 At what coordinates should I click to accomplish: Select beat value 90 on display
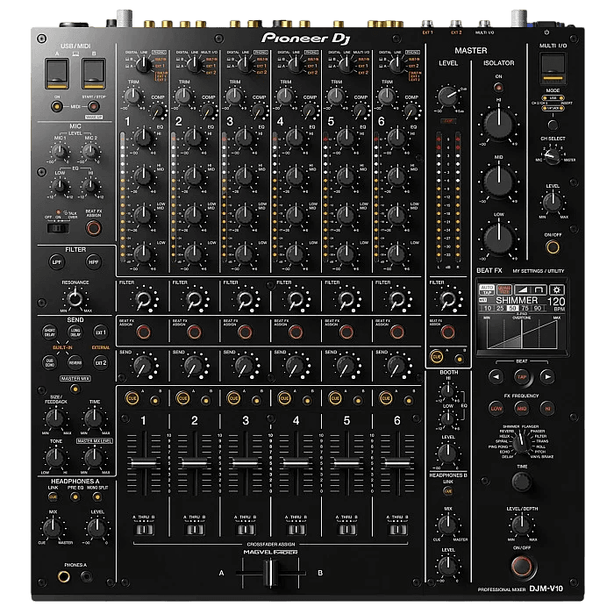pos(538,309)
